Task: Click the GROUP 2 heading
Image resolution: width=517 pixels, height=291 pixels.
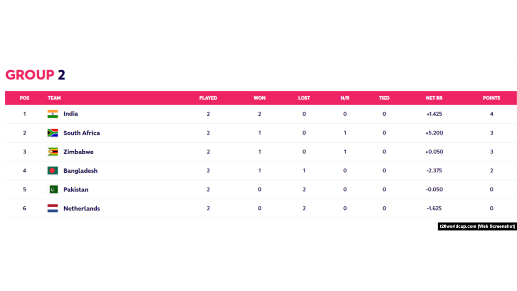Action: [x=35, y=75]
